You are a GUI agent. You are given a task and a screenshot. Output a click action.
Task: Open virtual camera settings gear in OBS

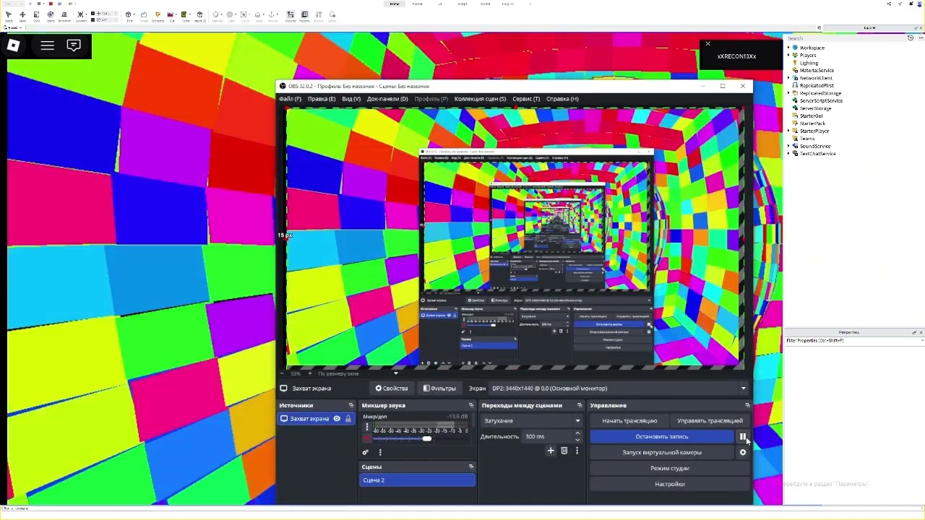742,453
